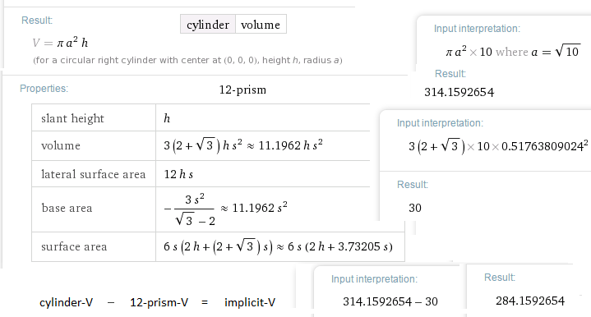This screenshot has height=317, width=591.
Task: Click the result value 314.1592654
Action: click(x=459, y=92)
